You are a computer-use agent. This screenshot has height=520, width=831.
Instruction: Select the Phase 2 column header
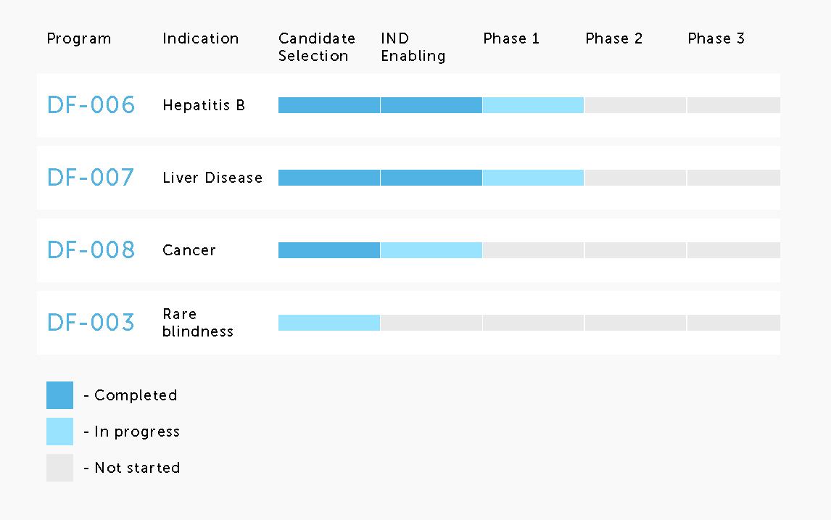click(x=613, y=38)
